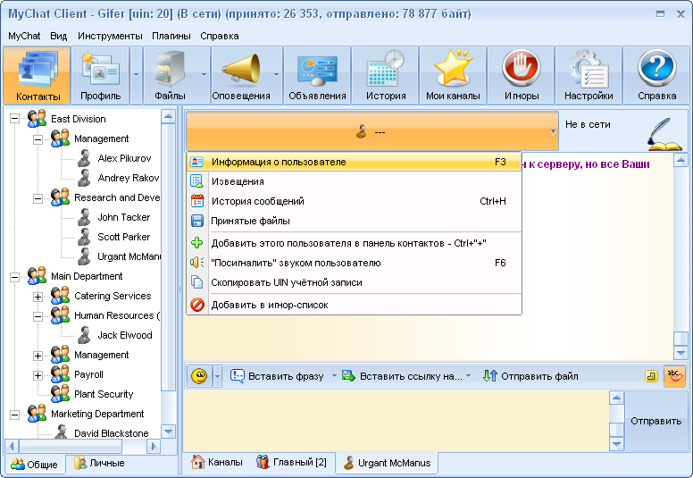Expand the Catering Services group
Image resolution: width=693 pixels, height=478 pixels.
click(x=38, y=297)
